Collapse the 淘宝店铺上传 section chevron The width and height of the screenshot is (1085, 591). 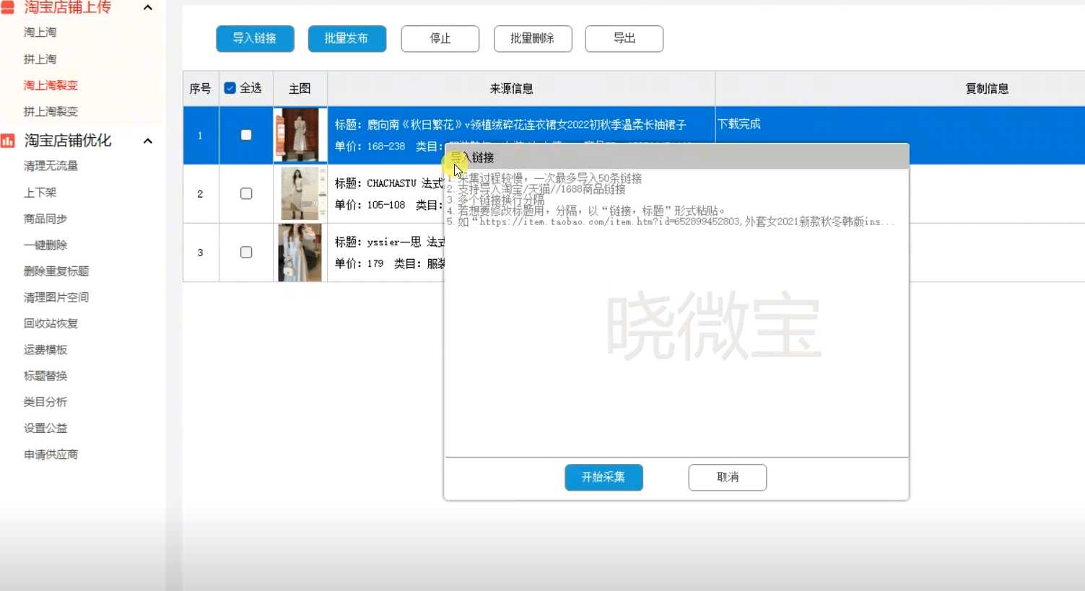coord(148,7)
